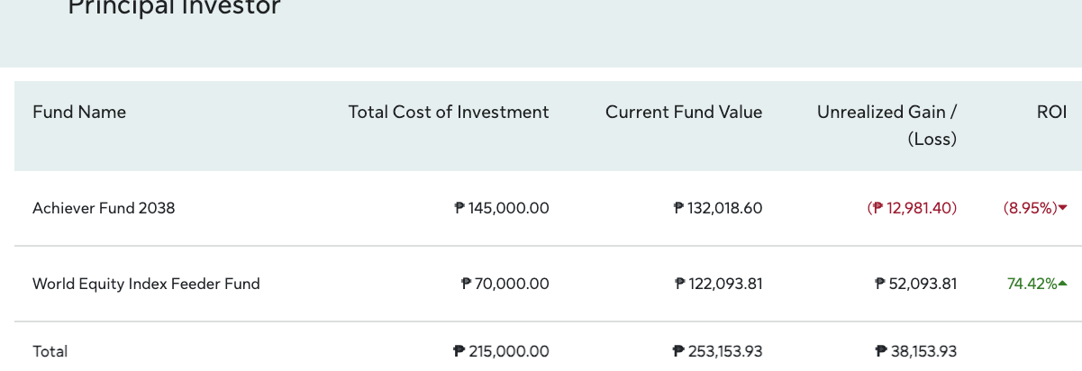
Task: Click World Equity current value ₱122,093.81
Action: 719,284
